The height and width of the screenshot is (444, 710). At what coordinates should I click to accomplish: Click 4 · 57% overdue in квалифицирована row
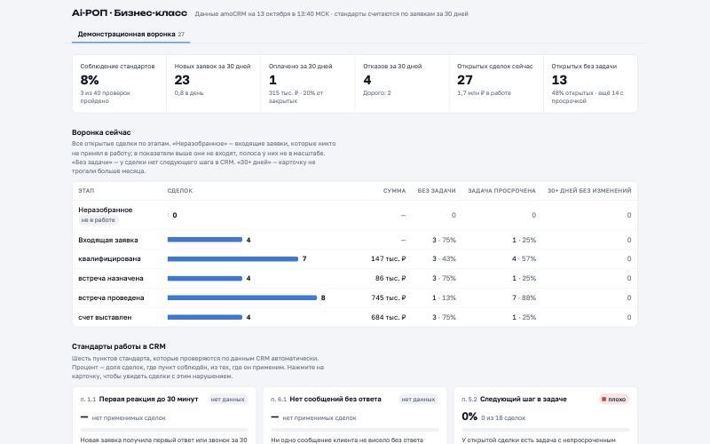click(524, 258)
